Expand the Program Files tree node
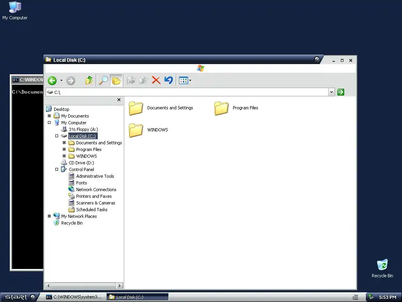 64,149
